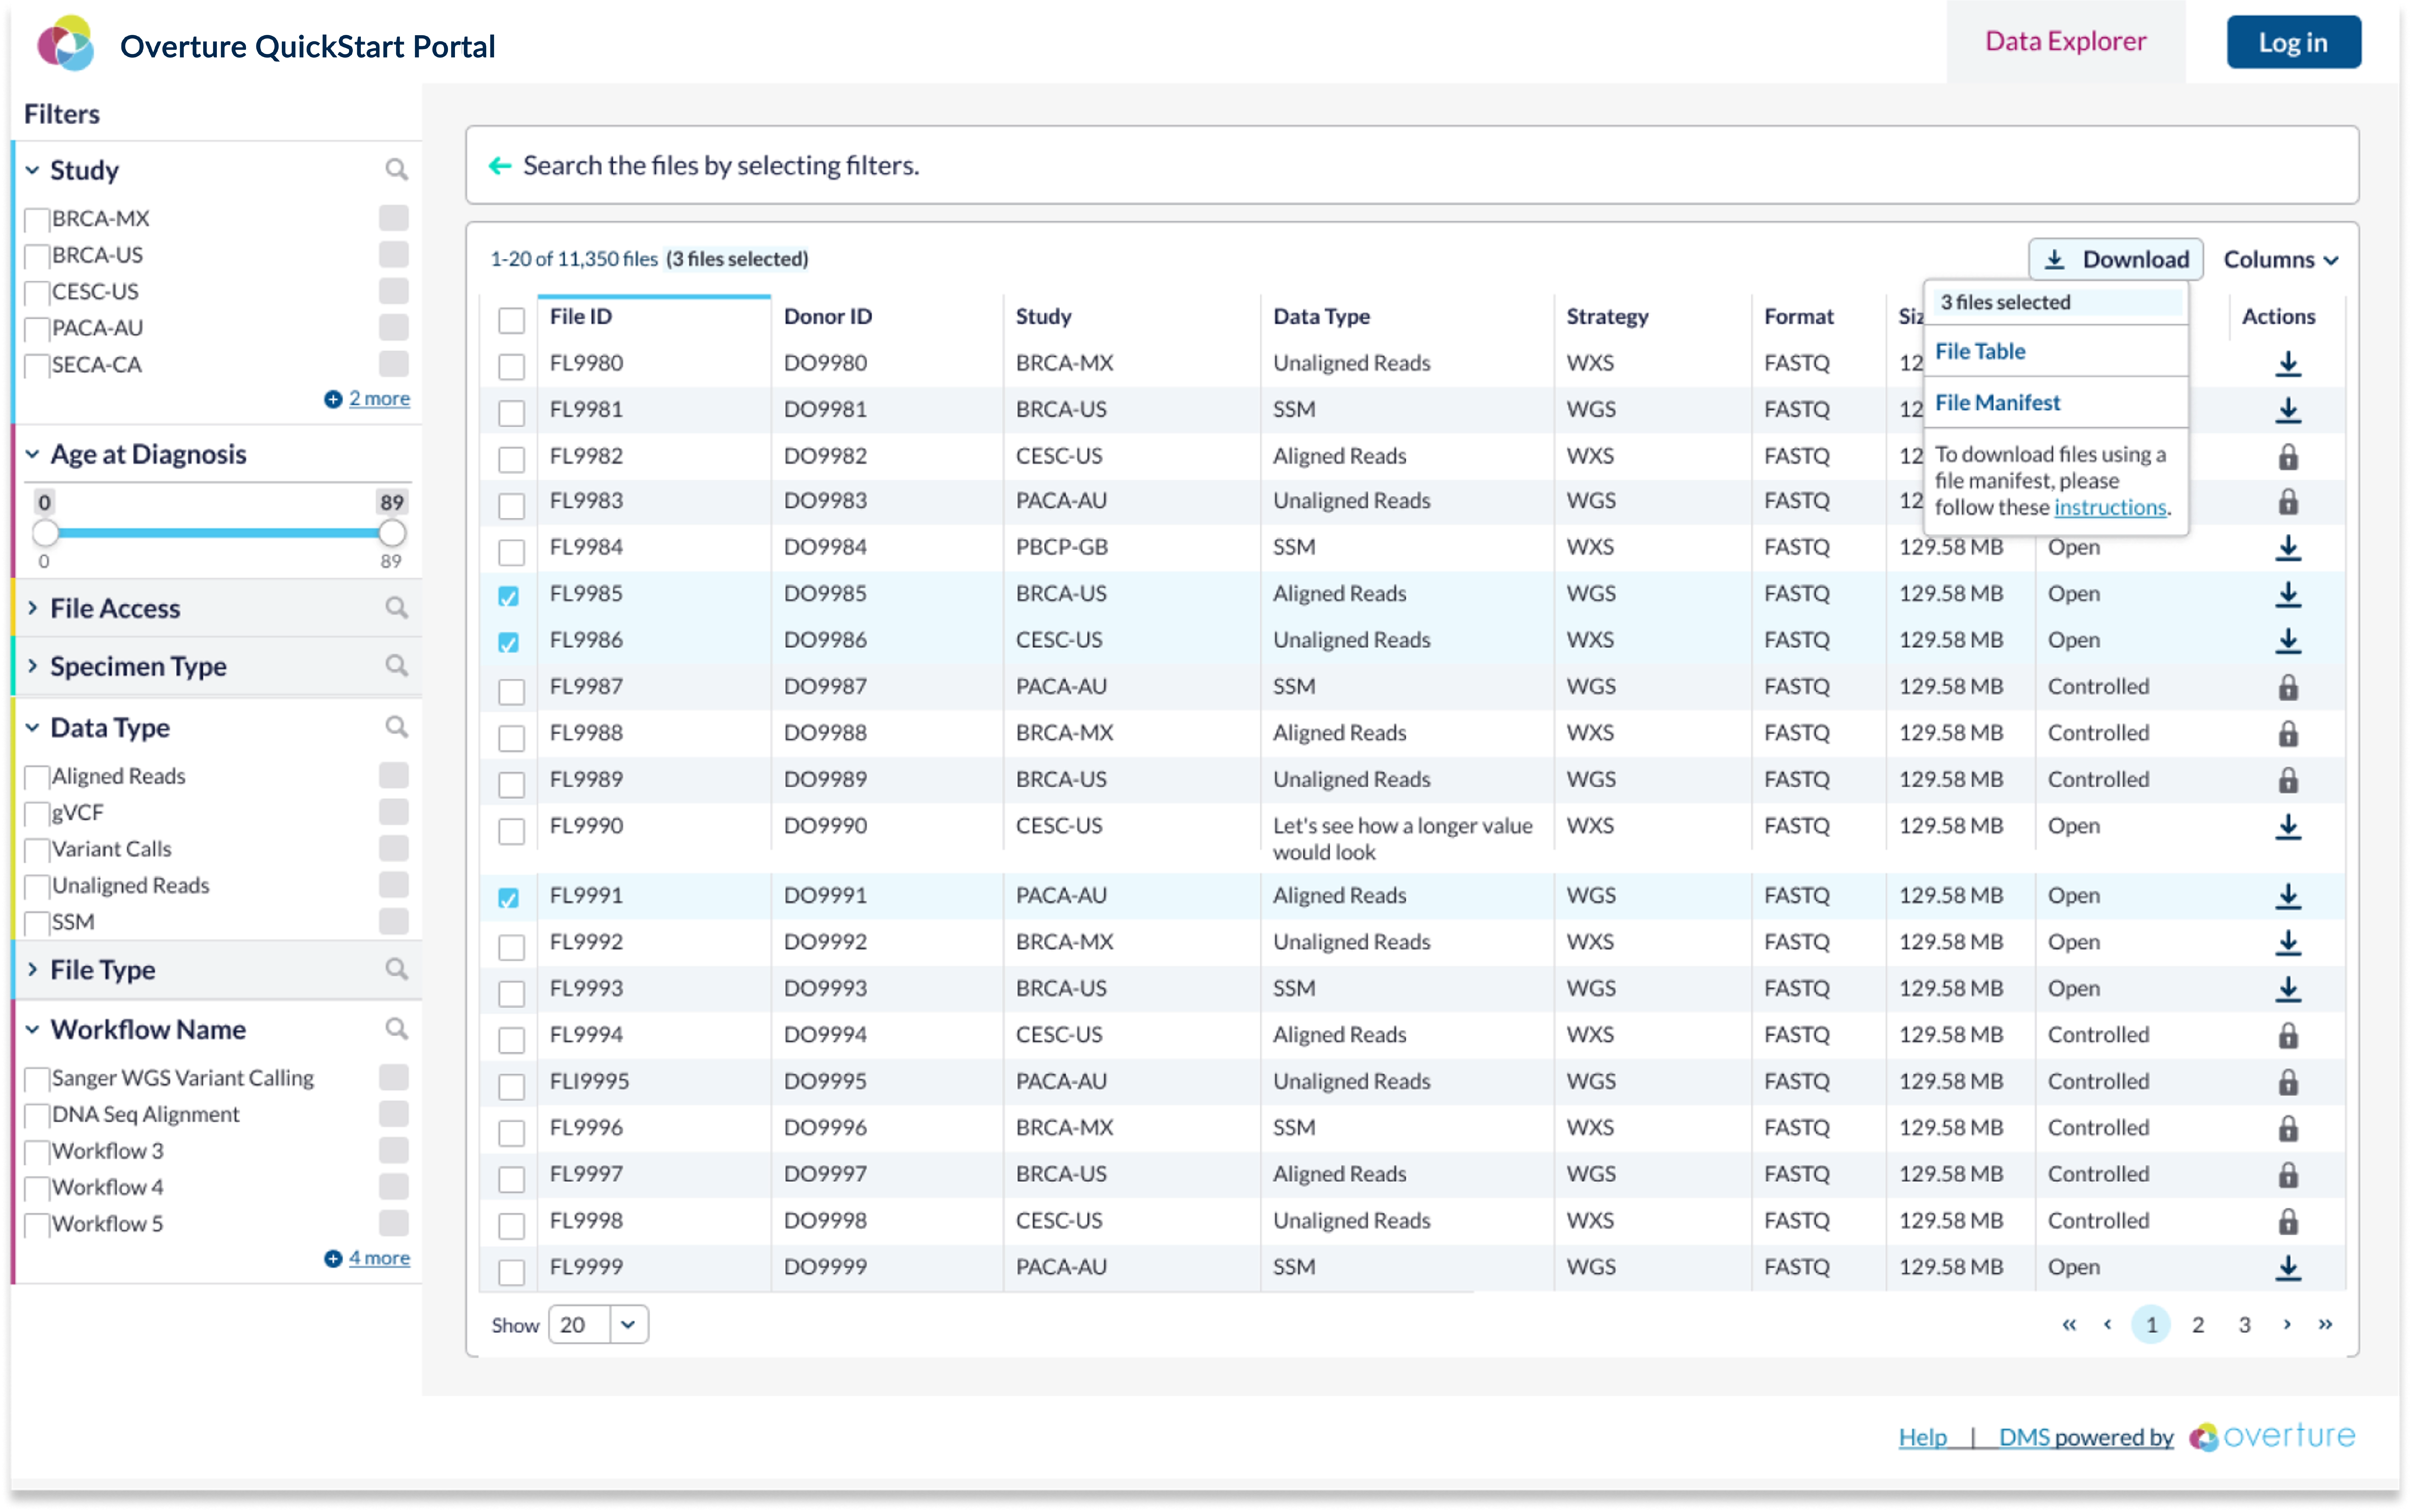Download file FL9990 using its action icon
Image resolution: width=2412 pixels, height=1512 pixels.
(x=2288, y=827)
